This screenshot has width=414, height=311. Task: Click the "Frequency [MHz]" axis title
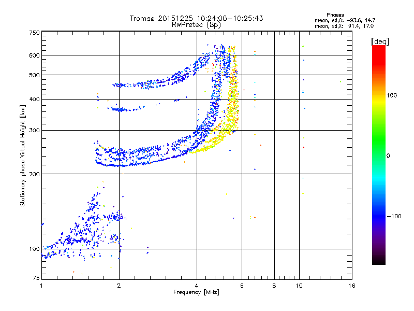click(196, 292)
